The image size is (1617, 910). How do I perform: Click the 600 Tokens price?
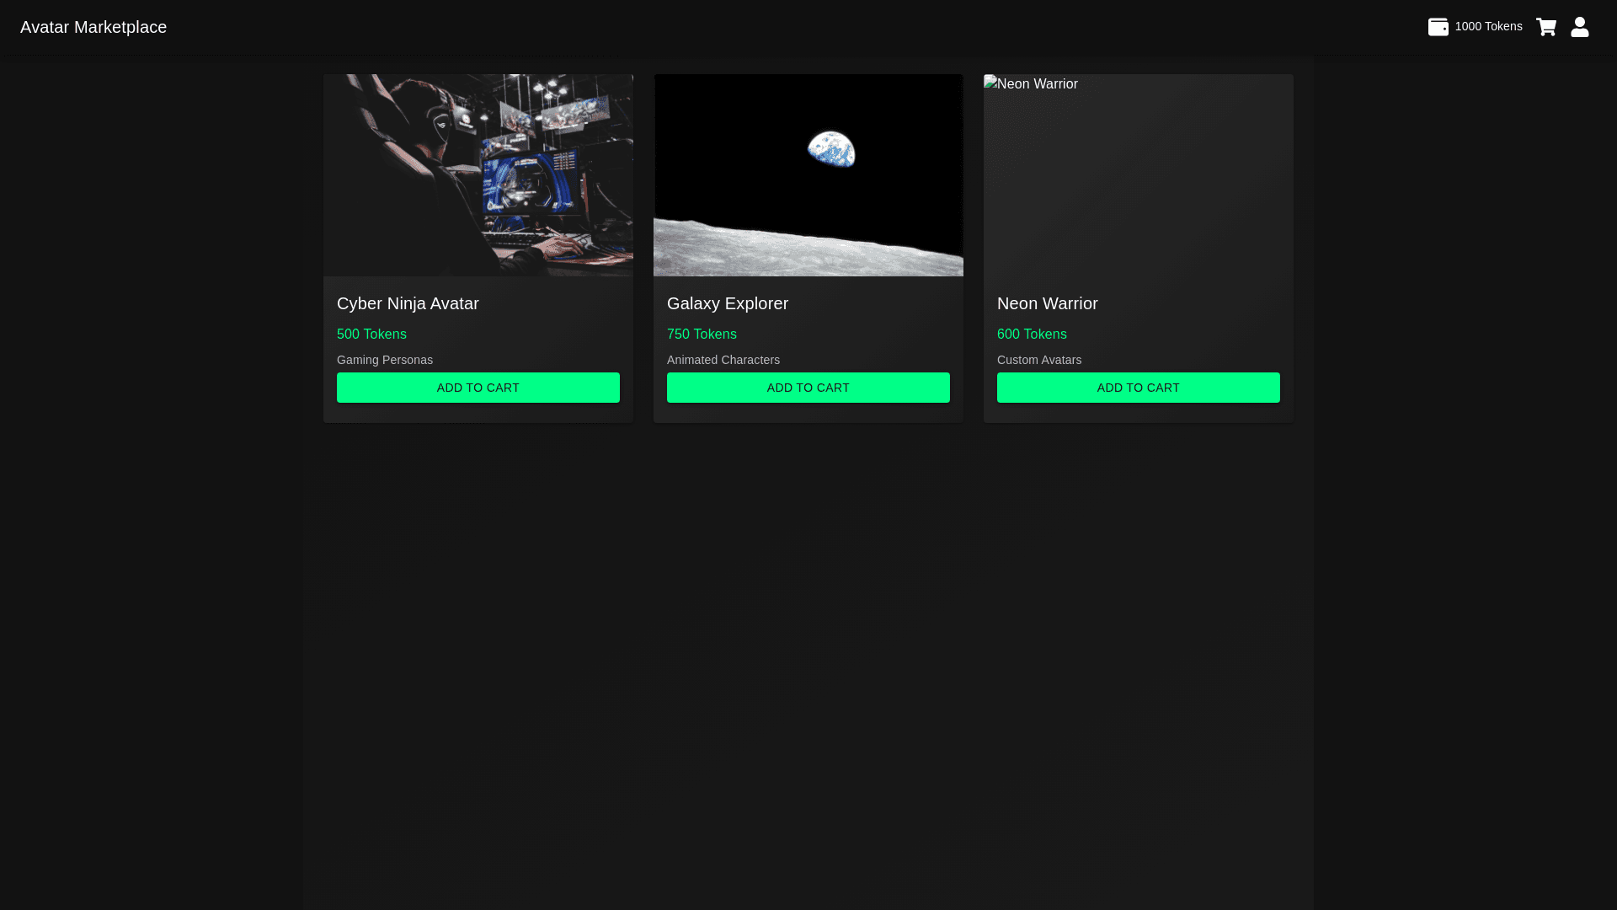[1032, 335]
